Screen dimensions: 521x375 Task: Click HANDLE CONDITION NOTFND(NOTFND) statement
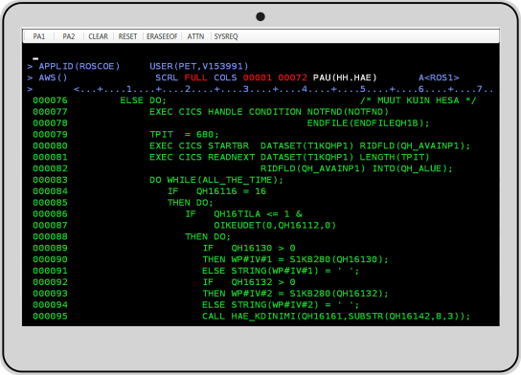298,112
